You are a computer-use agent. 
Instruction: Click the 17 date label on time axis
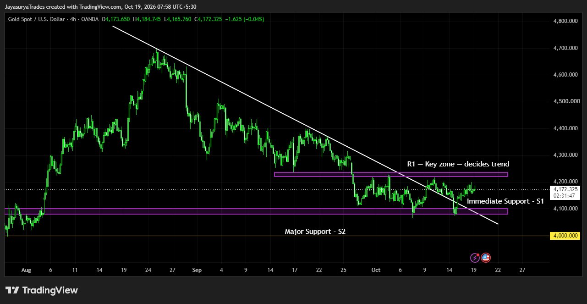pos(295,271)
